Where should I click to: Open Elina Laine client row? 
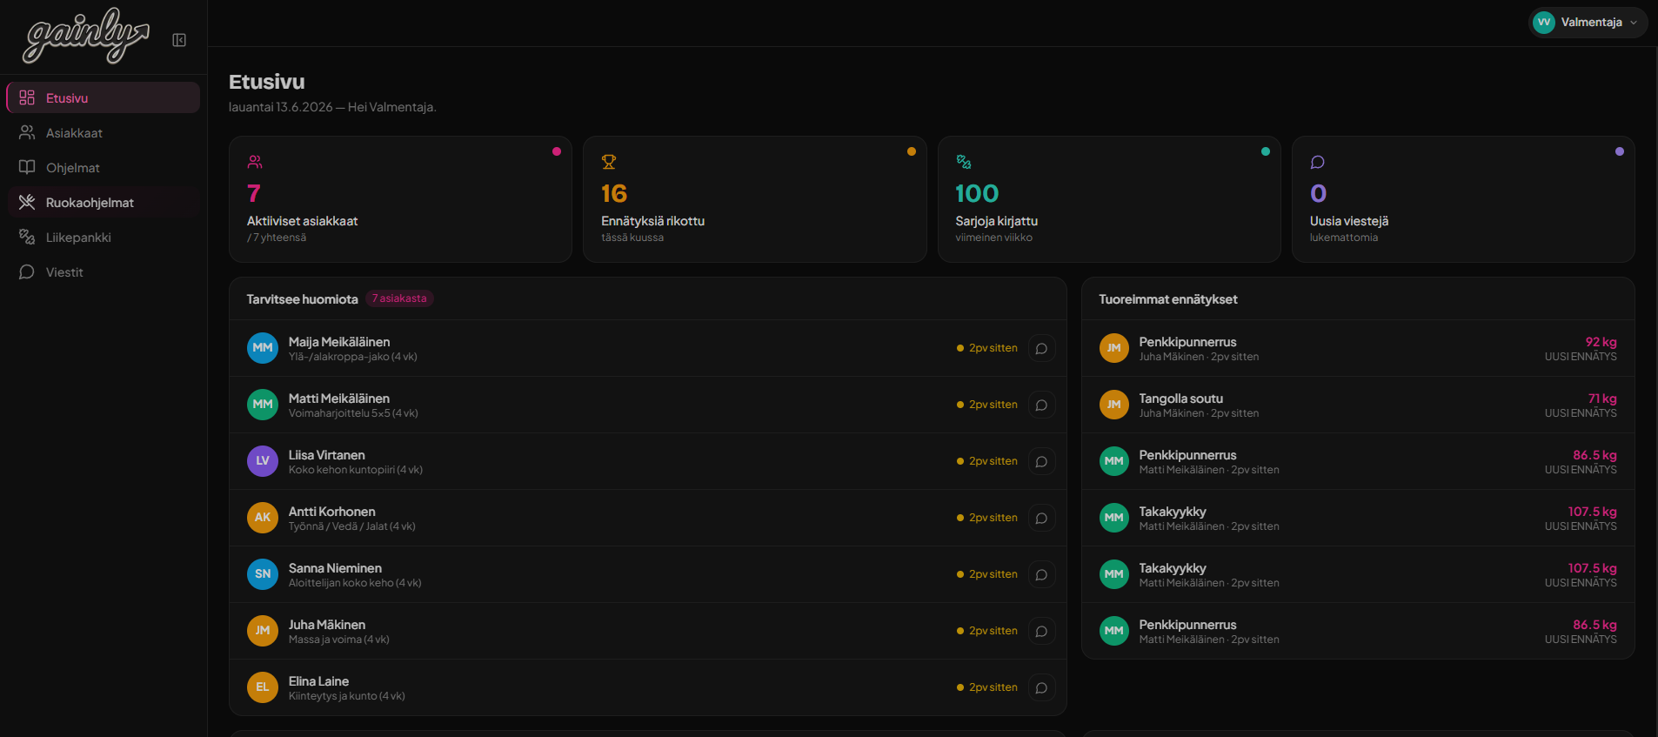[647, 687]
